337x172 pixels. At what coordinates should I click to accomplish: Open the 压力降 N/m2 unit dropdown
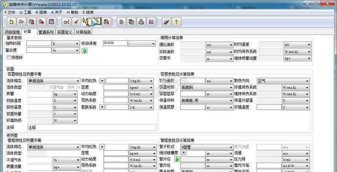click(x=296, y=160)
